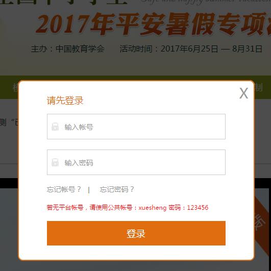Open the 忘记密码？ link

[x=117, y=189]
